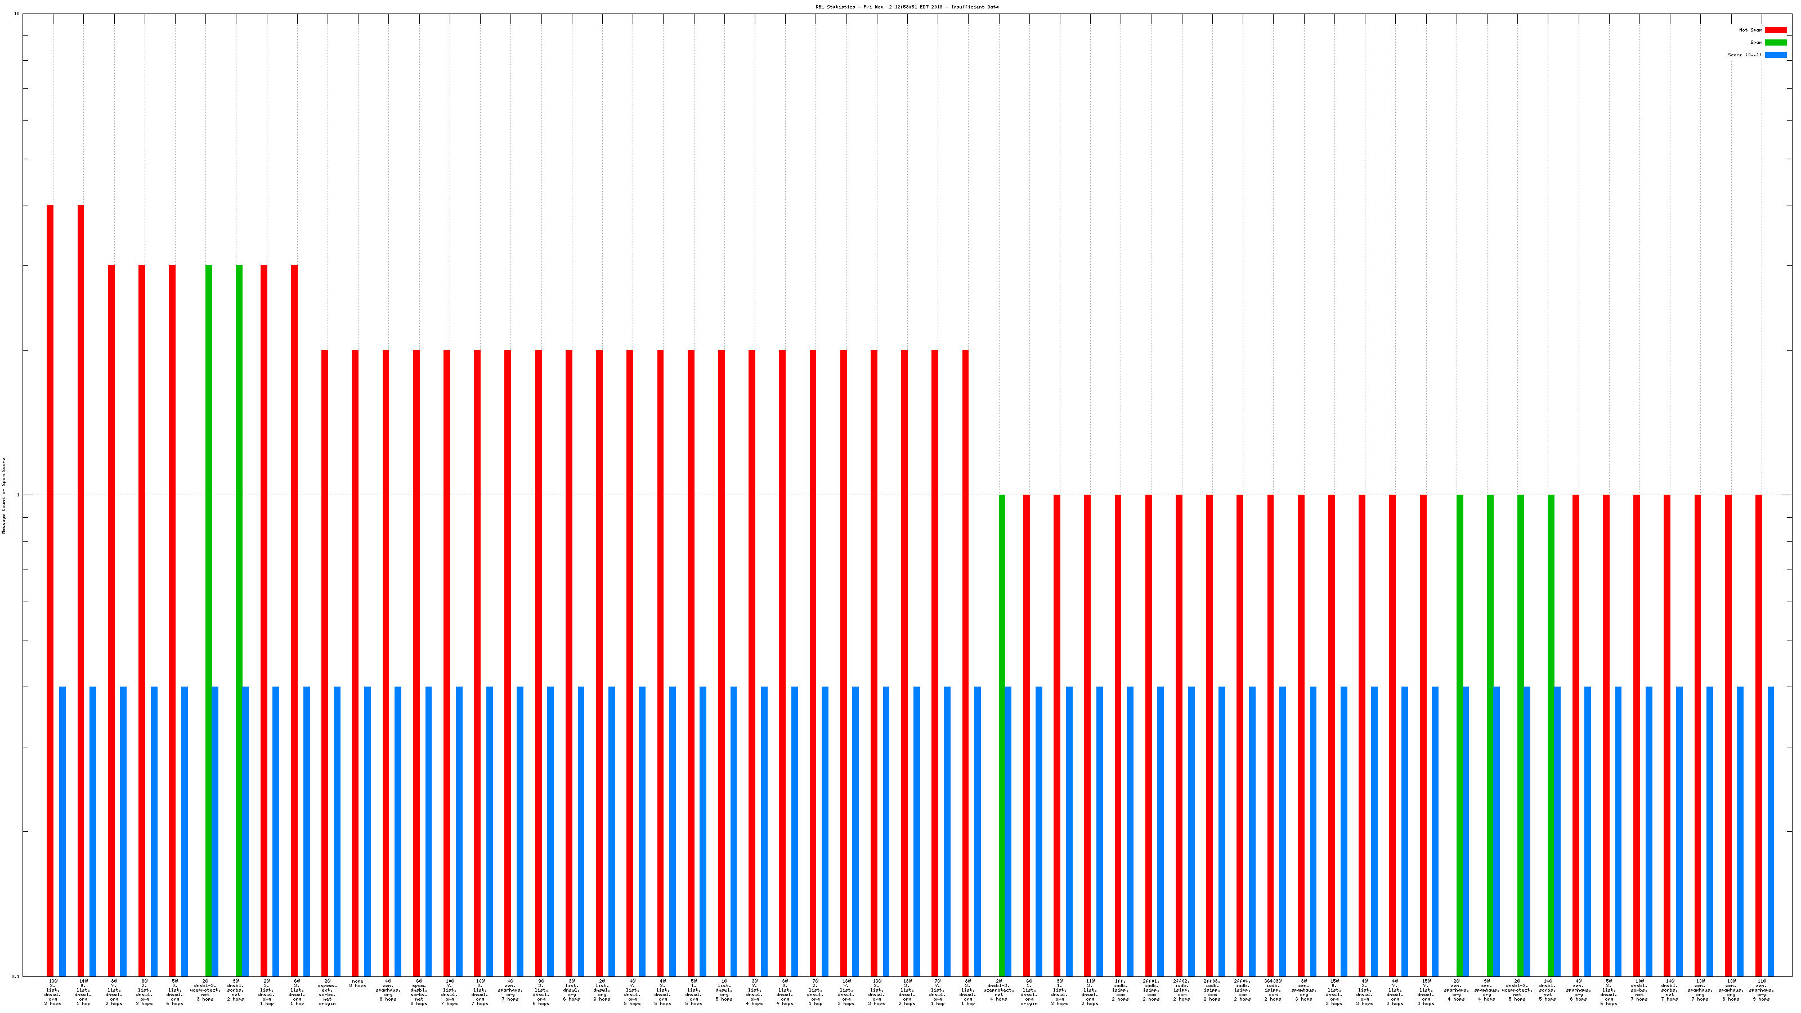Click the aspews.ext.sorbs.net origin axis label
Screen dimensions: 1801x1013
pos(326,992)
